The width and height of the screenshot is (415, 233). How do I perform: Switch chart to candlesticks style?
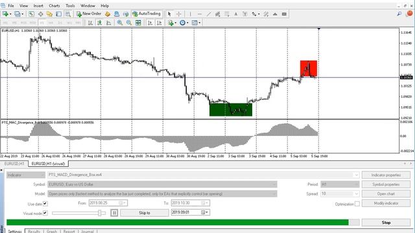[x=99, y=23]
